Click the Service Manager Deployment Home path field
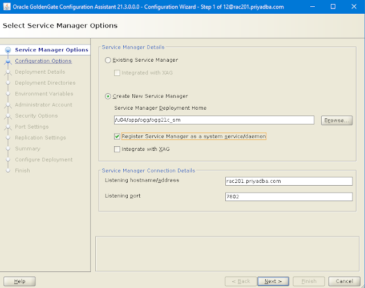The width and height of the screenshot is (365, 288). 214,120
